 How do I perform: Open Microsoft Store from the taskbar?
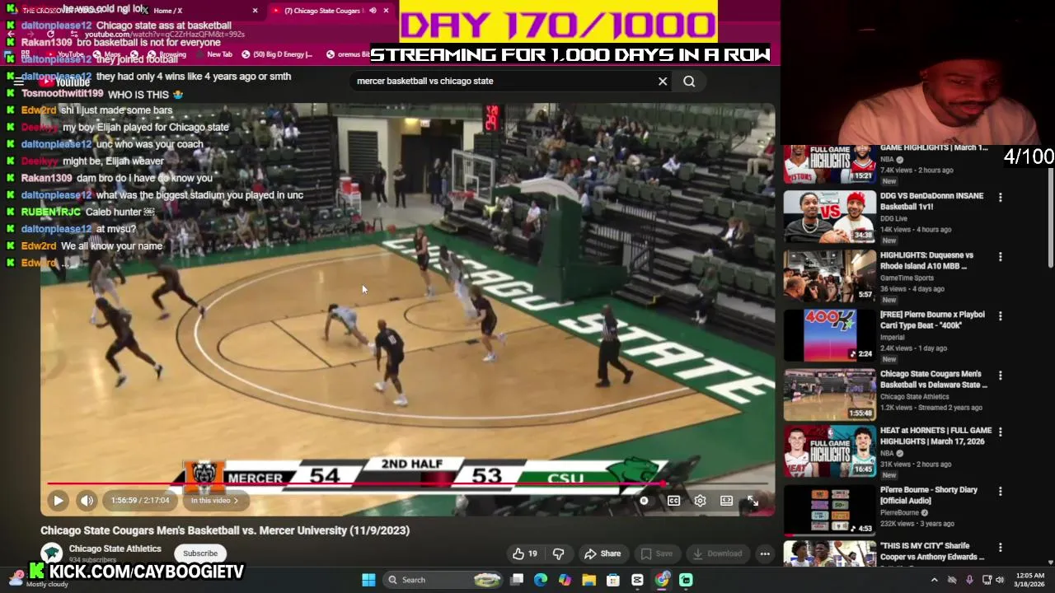pyautogui.click(x=613, y=580)
